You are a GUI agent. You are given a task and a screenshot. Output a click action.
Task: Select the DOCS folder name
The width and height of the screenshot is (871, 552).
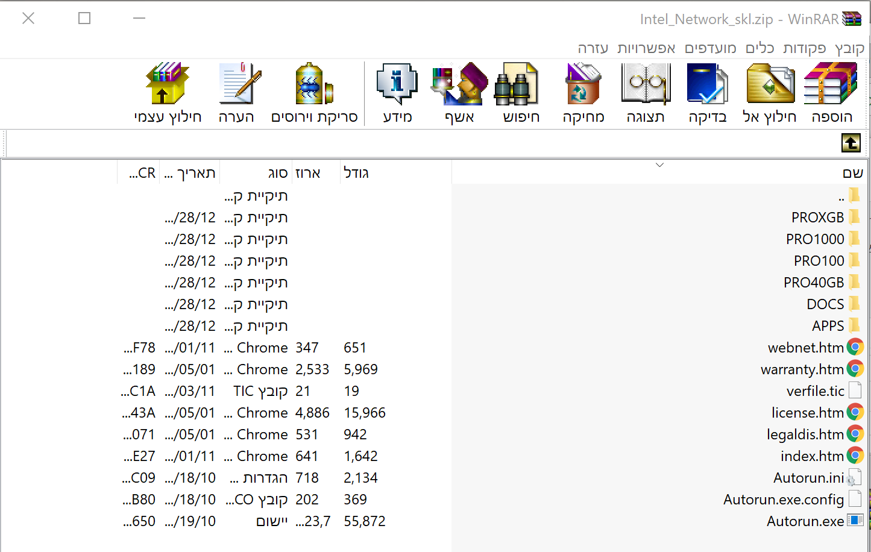[x=825, y=304]
